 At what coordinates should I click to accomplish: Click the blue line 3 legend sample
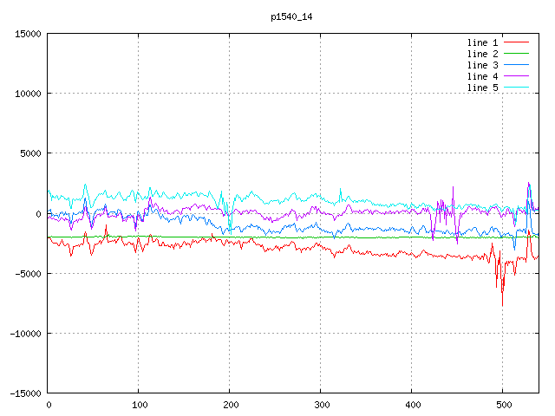[x=516, y=65]
